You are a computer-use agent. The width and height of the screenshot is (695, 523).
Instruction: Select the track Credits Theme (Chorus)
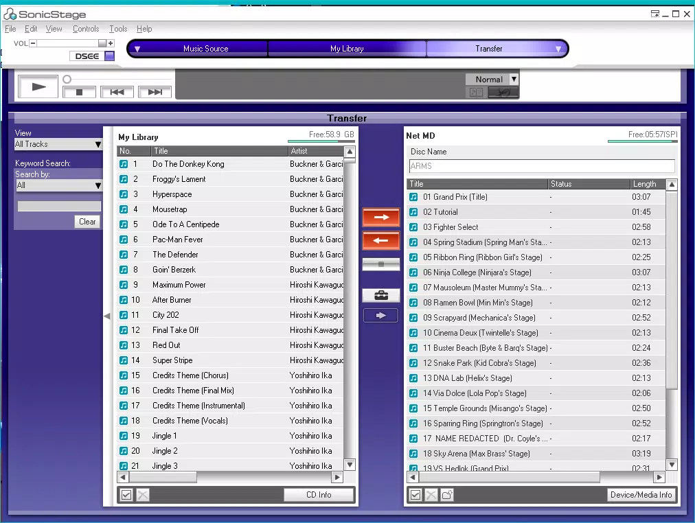point(230,375)
